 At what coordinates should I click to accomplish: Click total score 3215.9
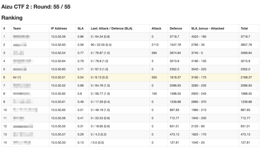pos(245,61)
